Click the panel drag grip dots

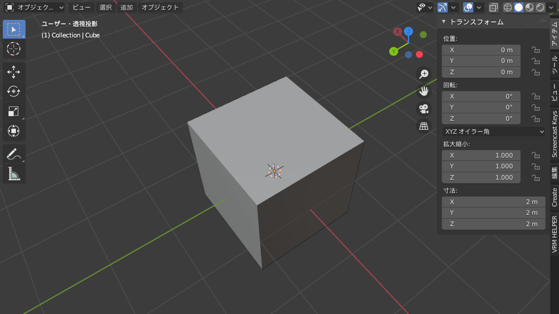coord(543,22)
